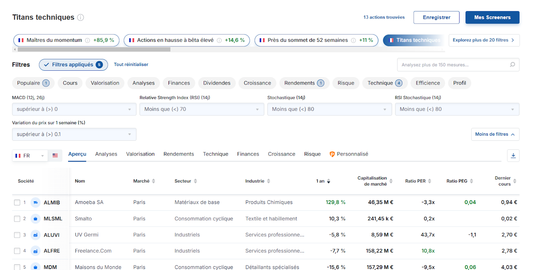Image resolution: width=539 pixels, height=270 pixels.
Task: Collapse filters with Moins de filtres
Action: [495, 134]
